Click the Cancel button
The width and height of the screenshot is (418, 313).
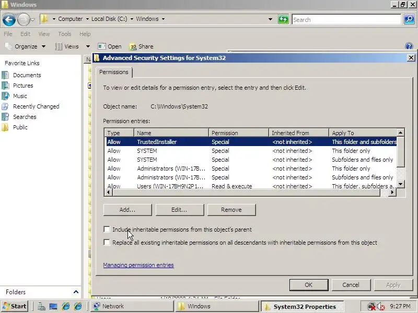tap(351, 285)
